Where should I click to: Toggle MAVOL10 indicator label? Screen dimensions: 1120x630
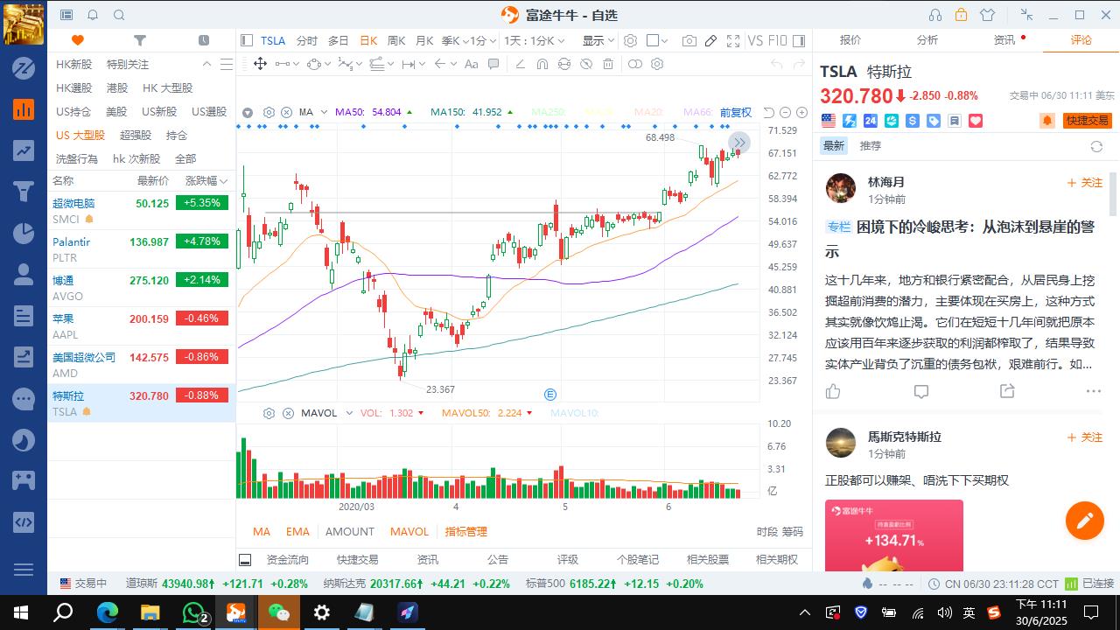(574, 413)
